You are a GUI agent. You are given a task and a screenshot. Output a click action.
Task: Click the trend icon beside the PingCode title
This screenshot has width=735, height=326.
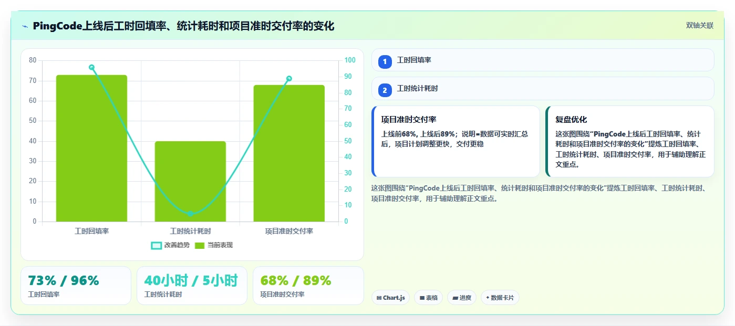(x=25, y=26)
